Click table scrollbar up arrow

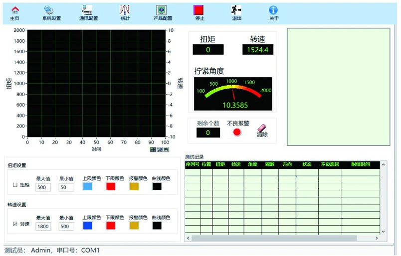click(x=383, y=165)
